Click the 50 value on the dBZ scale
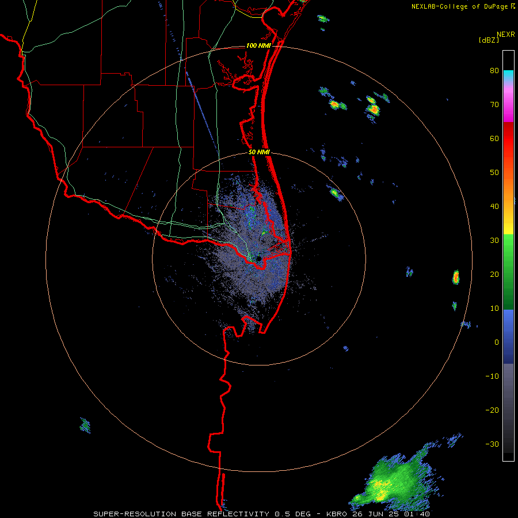518x518 pixels. [494, 173]
